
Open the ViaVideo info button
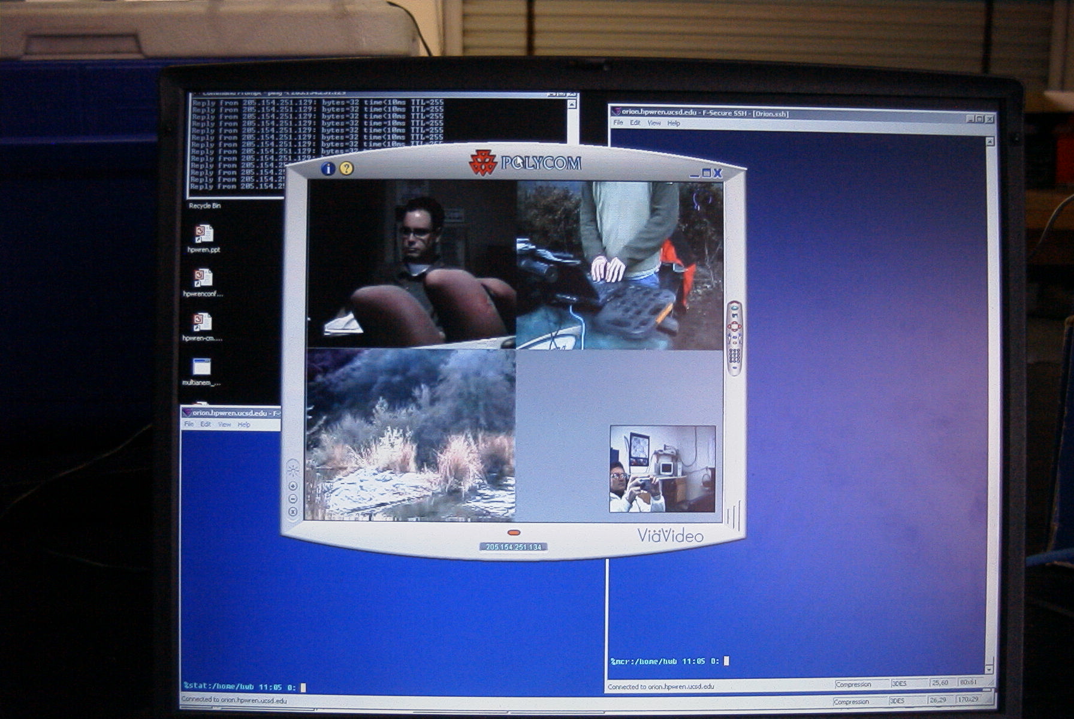point(327,168)
